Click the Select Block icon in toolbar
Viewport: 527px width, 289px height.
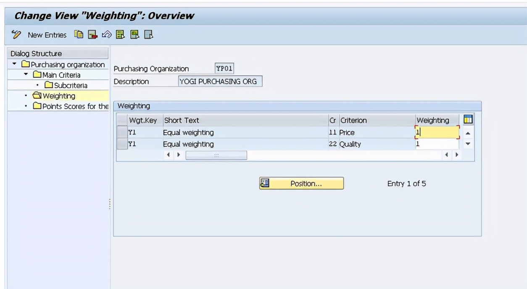[x=134, y=35]
